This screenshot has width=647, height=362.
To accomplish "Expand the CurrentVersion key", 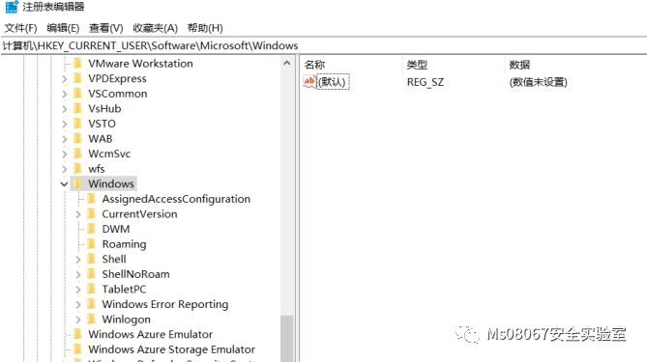I will (x=78, y=214).
